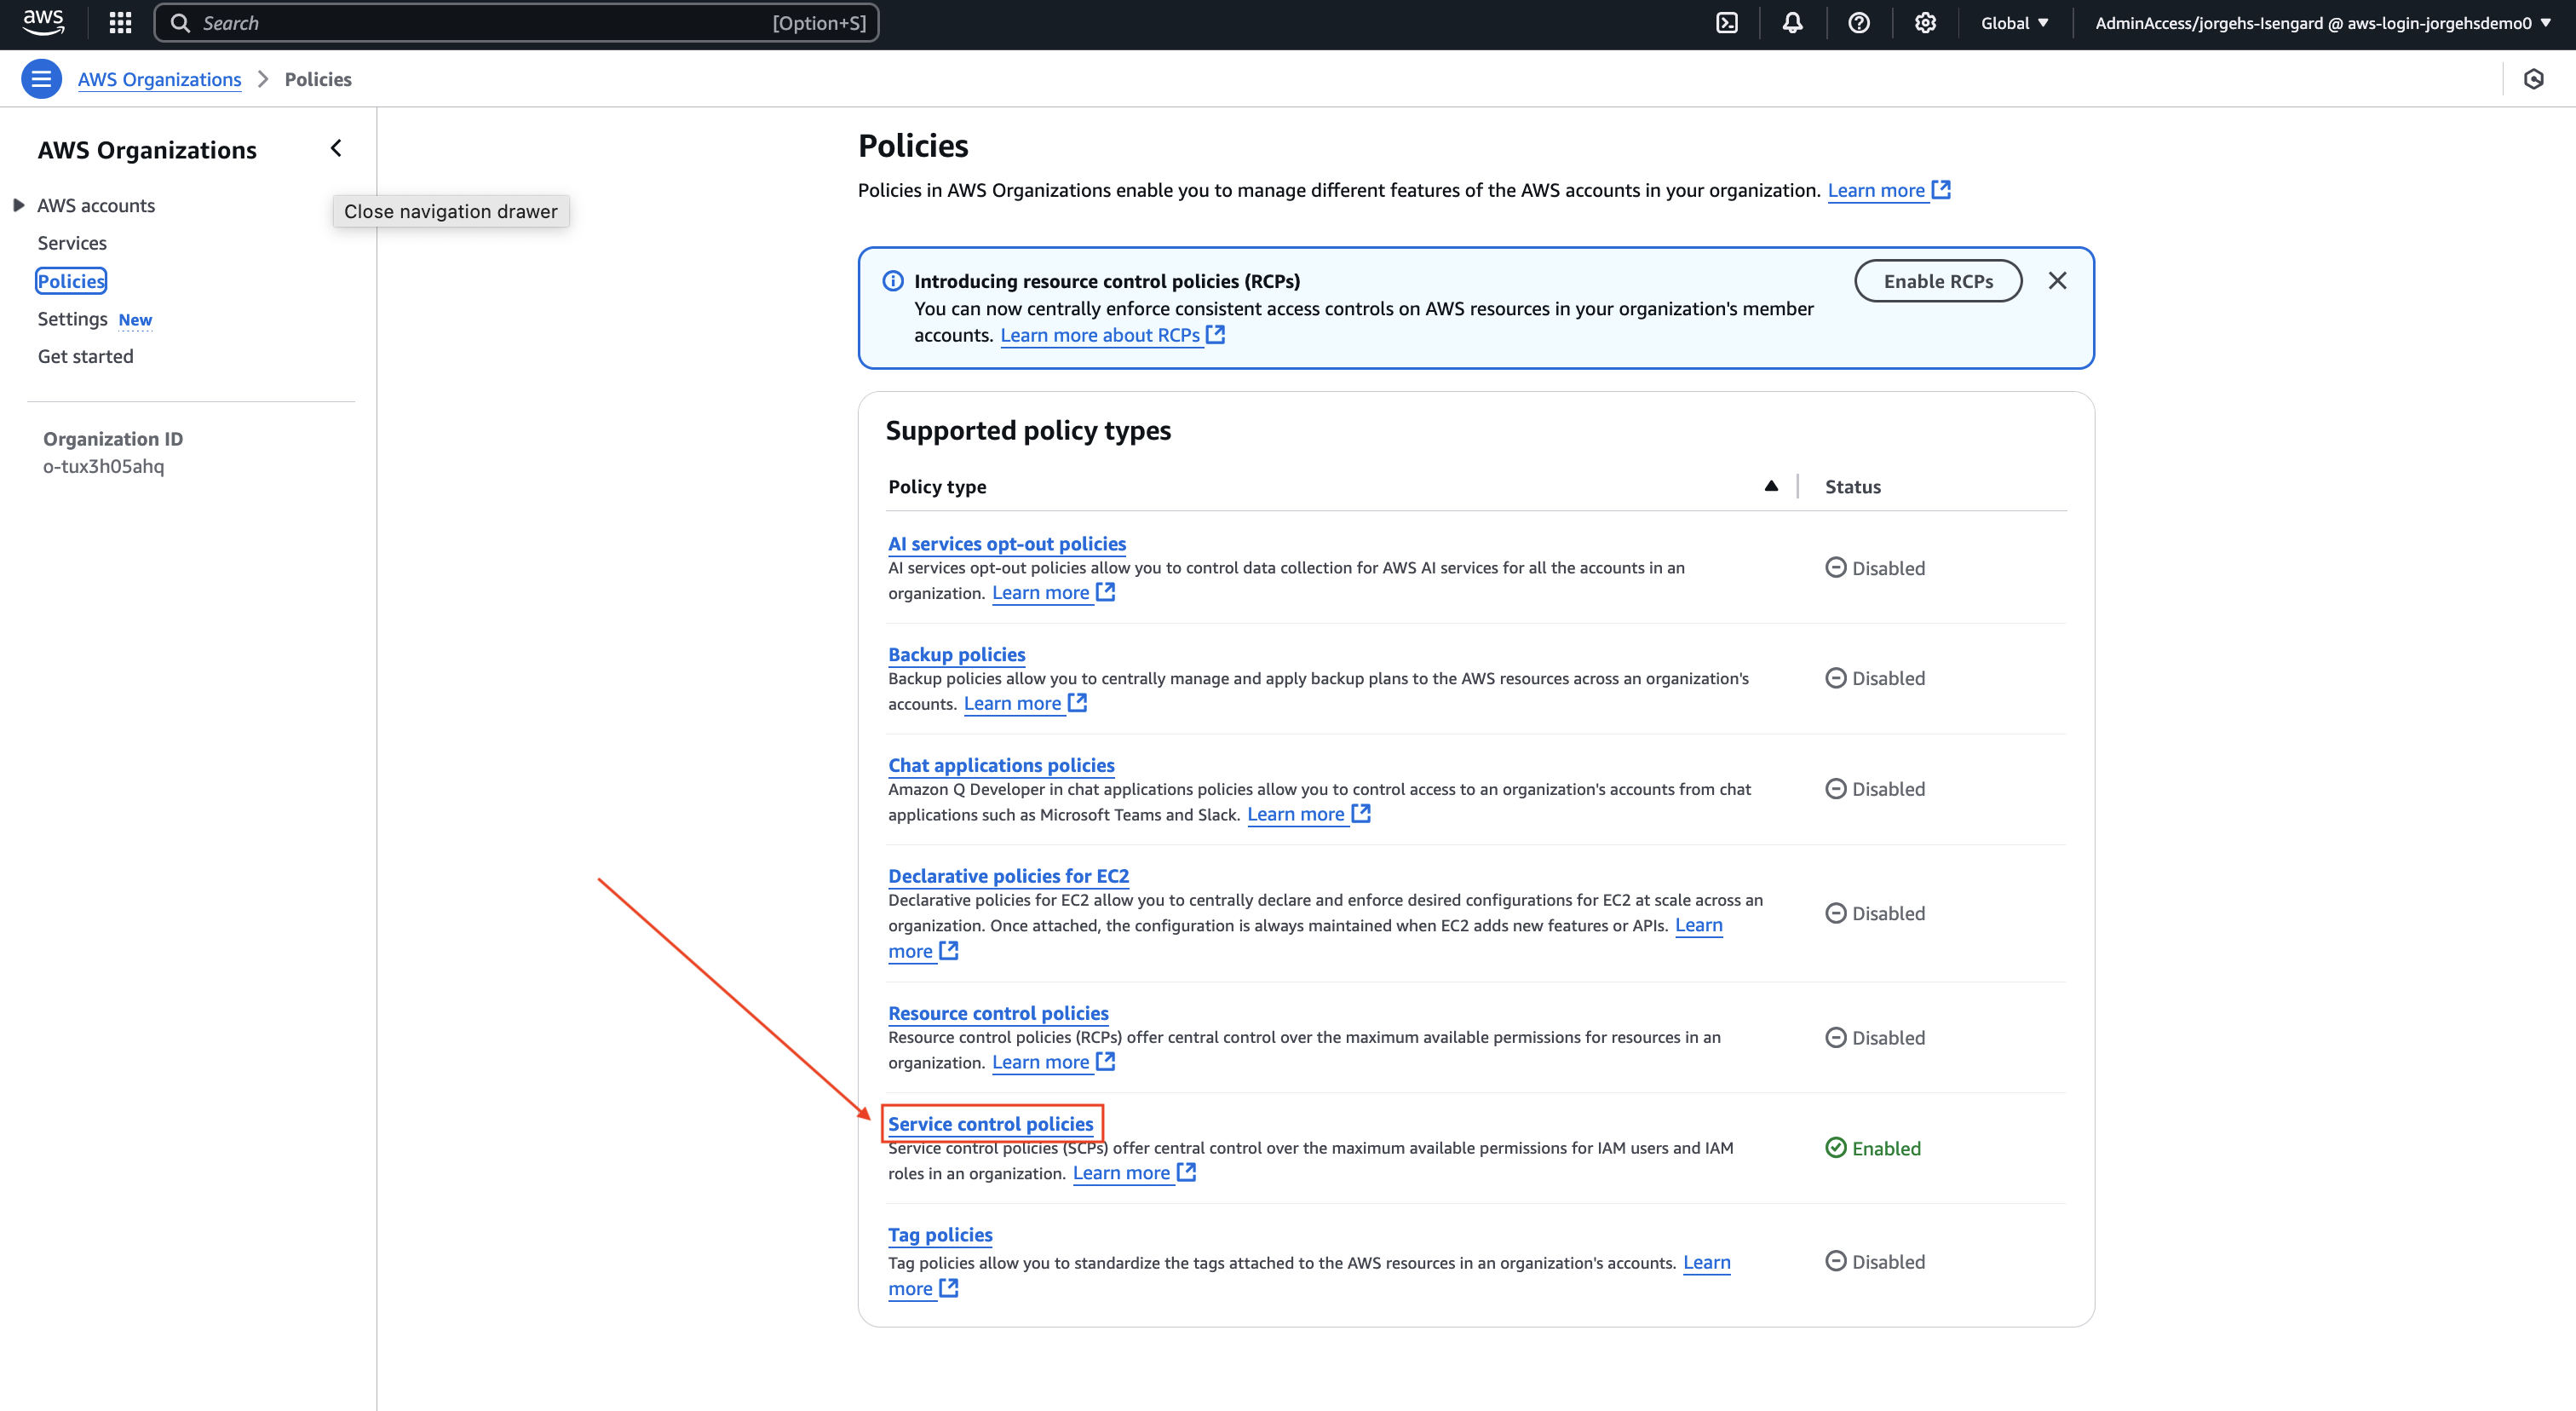2576x1411 pixels.
Task: Open Settings in the sidebar
Action: tap(72, 319)
